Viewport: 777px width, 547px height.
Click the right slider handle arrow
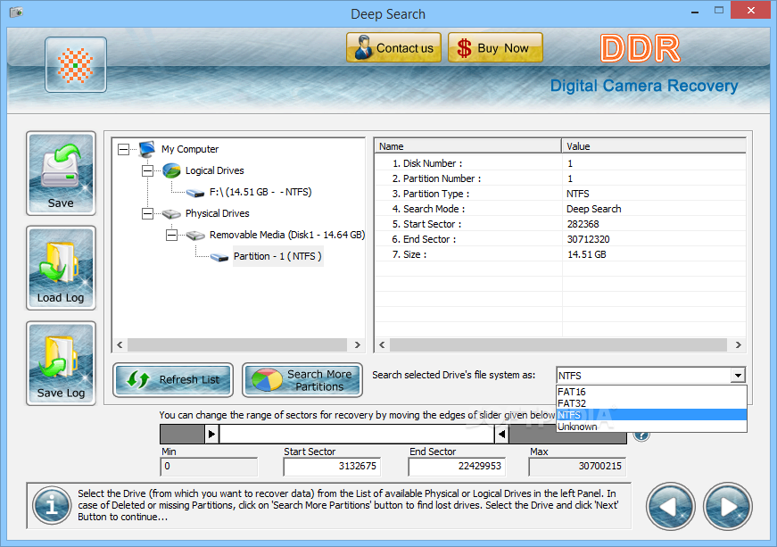[x=501, y=435]
